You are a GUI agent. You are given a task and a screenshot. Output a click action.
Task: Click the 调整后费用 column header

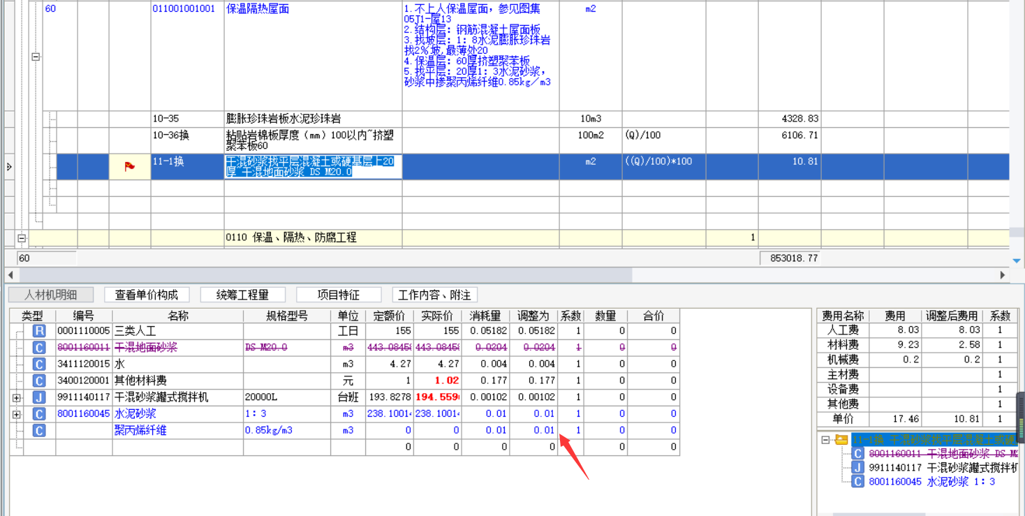(x=952, y=316)
